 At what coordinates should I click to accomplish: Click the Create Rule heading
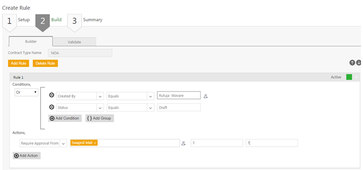[16, 8]
